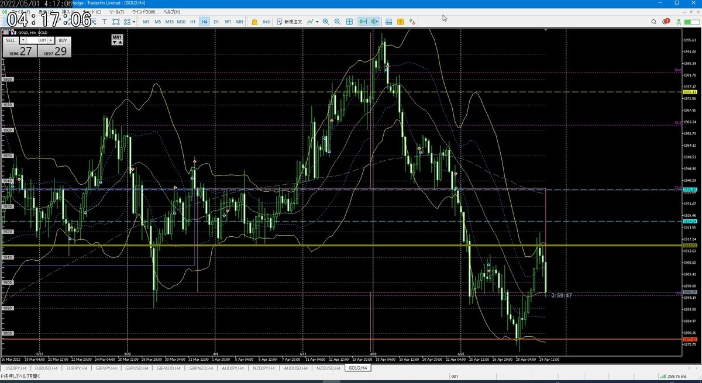Switch timeframe to H1
The image size is (702, 383).
pyautogui.click(x=193, y=22)
